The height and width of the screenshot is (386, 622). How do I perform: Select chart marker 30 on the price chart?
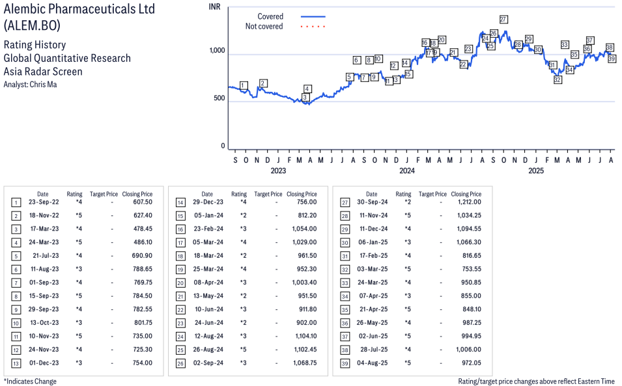click(537, 49)
